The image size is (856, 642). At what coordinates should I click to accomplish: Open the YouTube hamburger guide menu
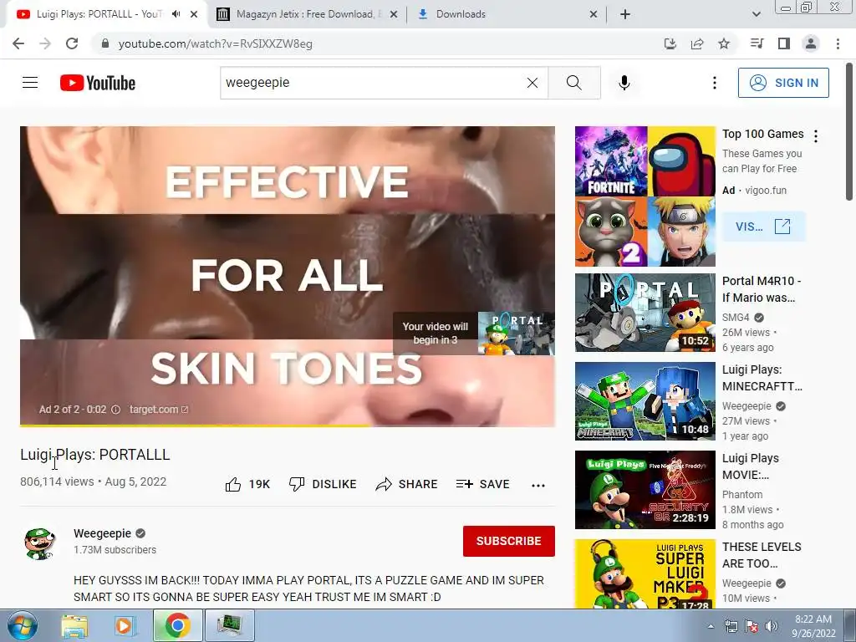point(30,83)
